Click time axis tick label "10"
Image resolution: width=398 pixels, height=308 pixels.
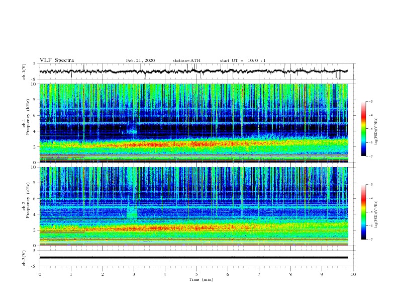pyautogui.click(x=353, y=274)
